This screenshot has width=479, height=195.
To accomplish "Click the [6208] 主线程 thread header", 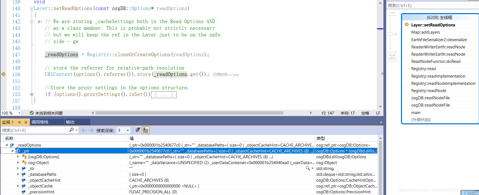I will 440,17.
